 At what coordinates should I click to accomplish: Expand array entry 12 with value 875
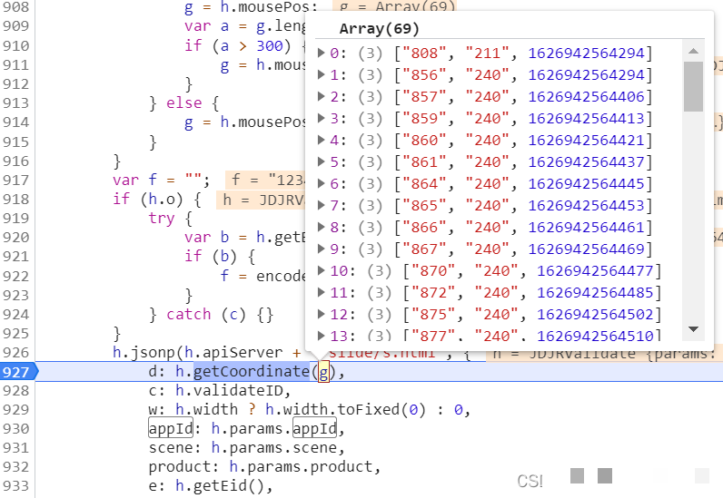(322, 315)
